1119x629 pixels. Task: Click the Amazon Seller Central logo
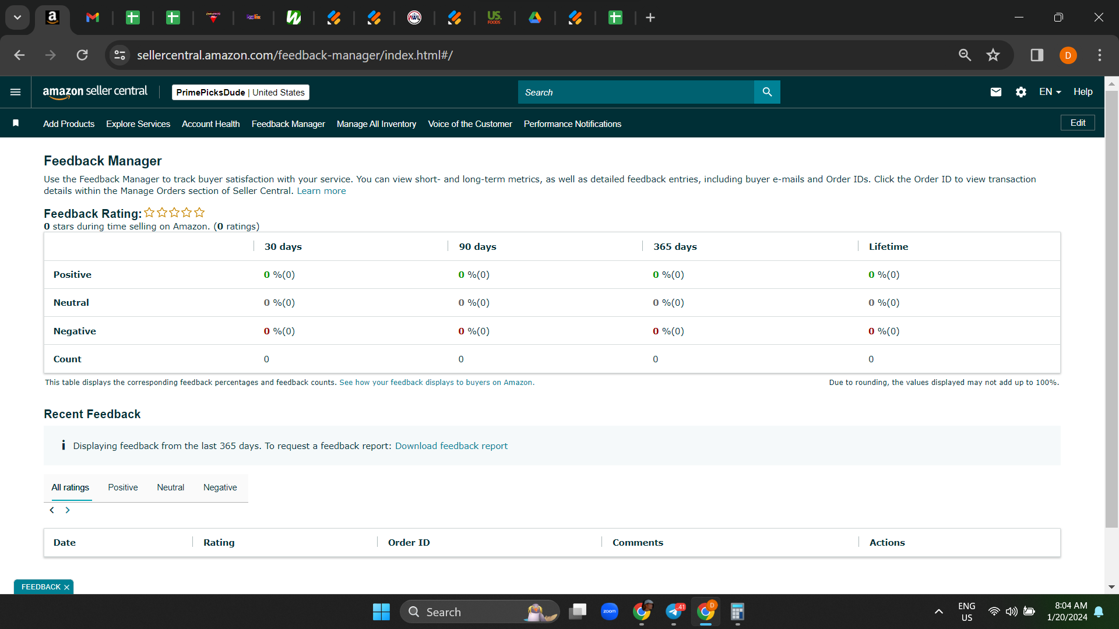(x=95, y=92)
